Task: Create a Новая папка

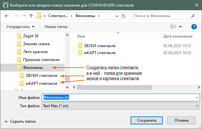Action: pyautogui.click(x=56, y=27)
